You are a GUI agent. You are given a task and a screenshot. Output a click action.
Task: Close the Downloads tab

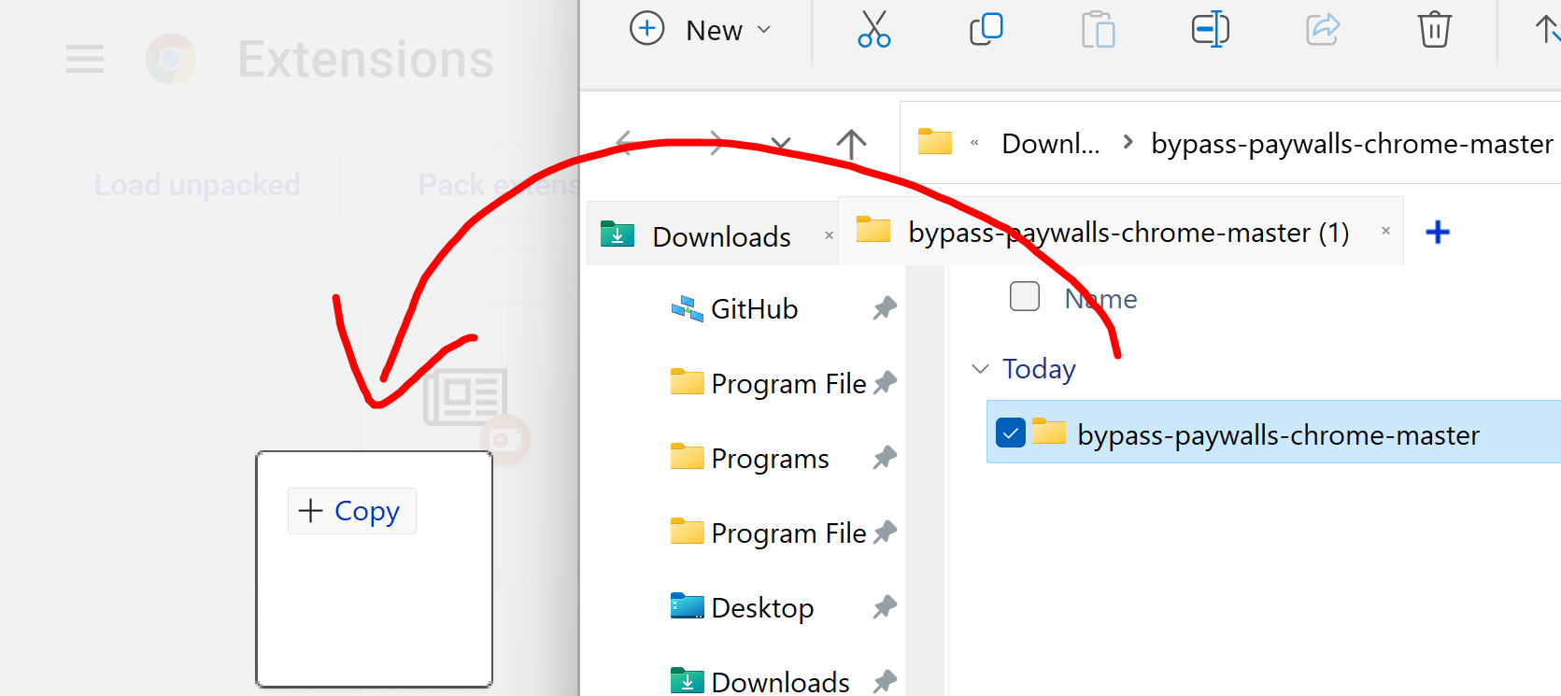[829, 235]
